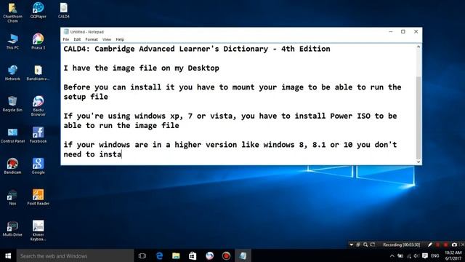The image size is (465, 262).
Task: Open File Explorer from the taskbar
Action: (176, 255)
